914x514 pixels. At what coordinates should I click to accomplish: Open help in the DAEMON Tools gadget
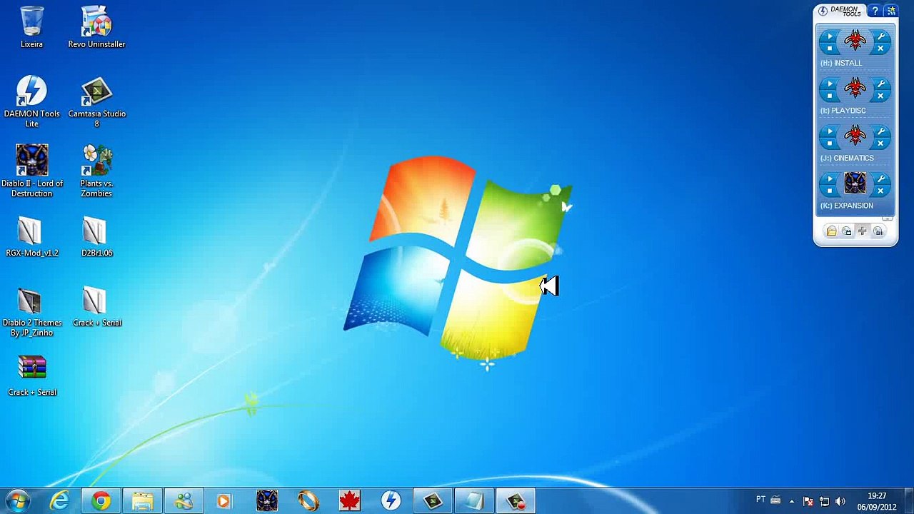coord(875,11)
